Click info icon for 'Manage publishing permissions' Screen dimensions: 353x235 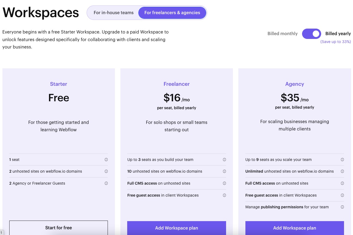342,207
